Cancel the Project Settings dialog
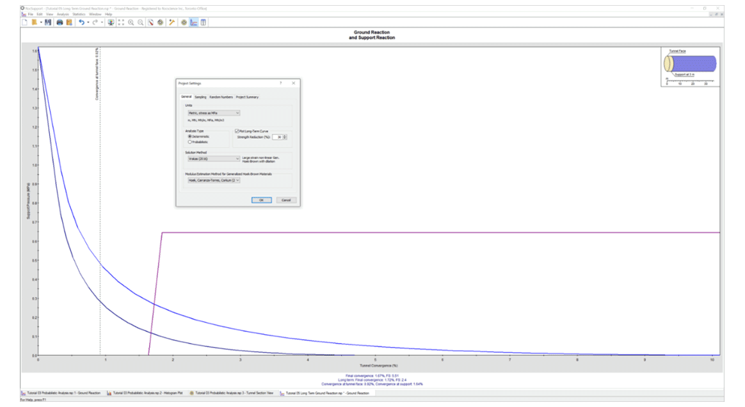Screen dimensions: 745x407 (286, 200)
